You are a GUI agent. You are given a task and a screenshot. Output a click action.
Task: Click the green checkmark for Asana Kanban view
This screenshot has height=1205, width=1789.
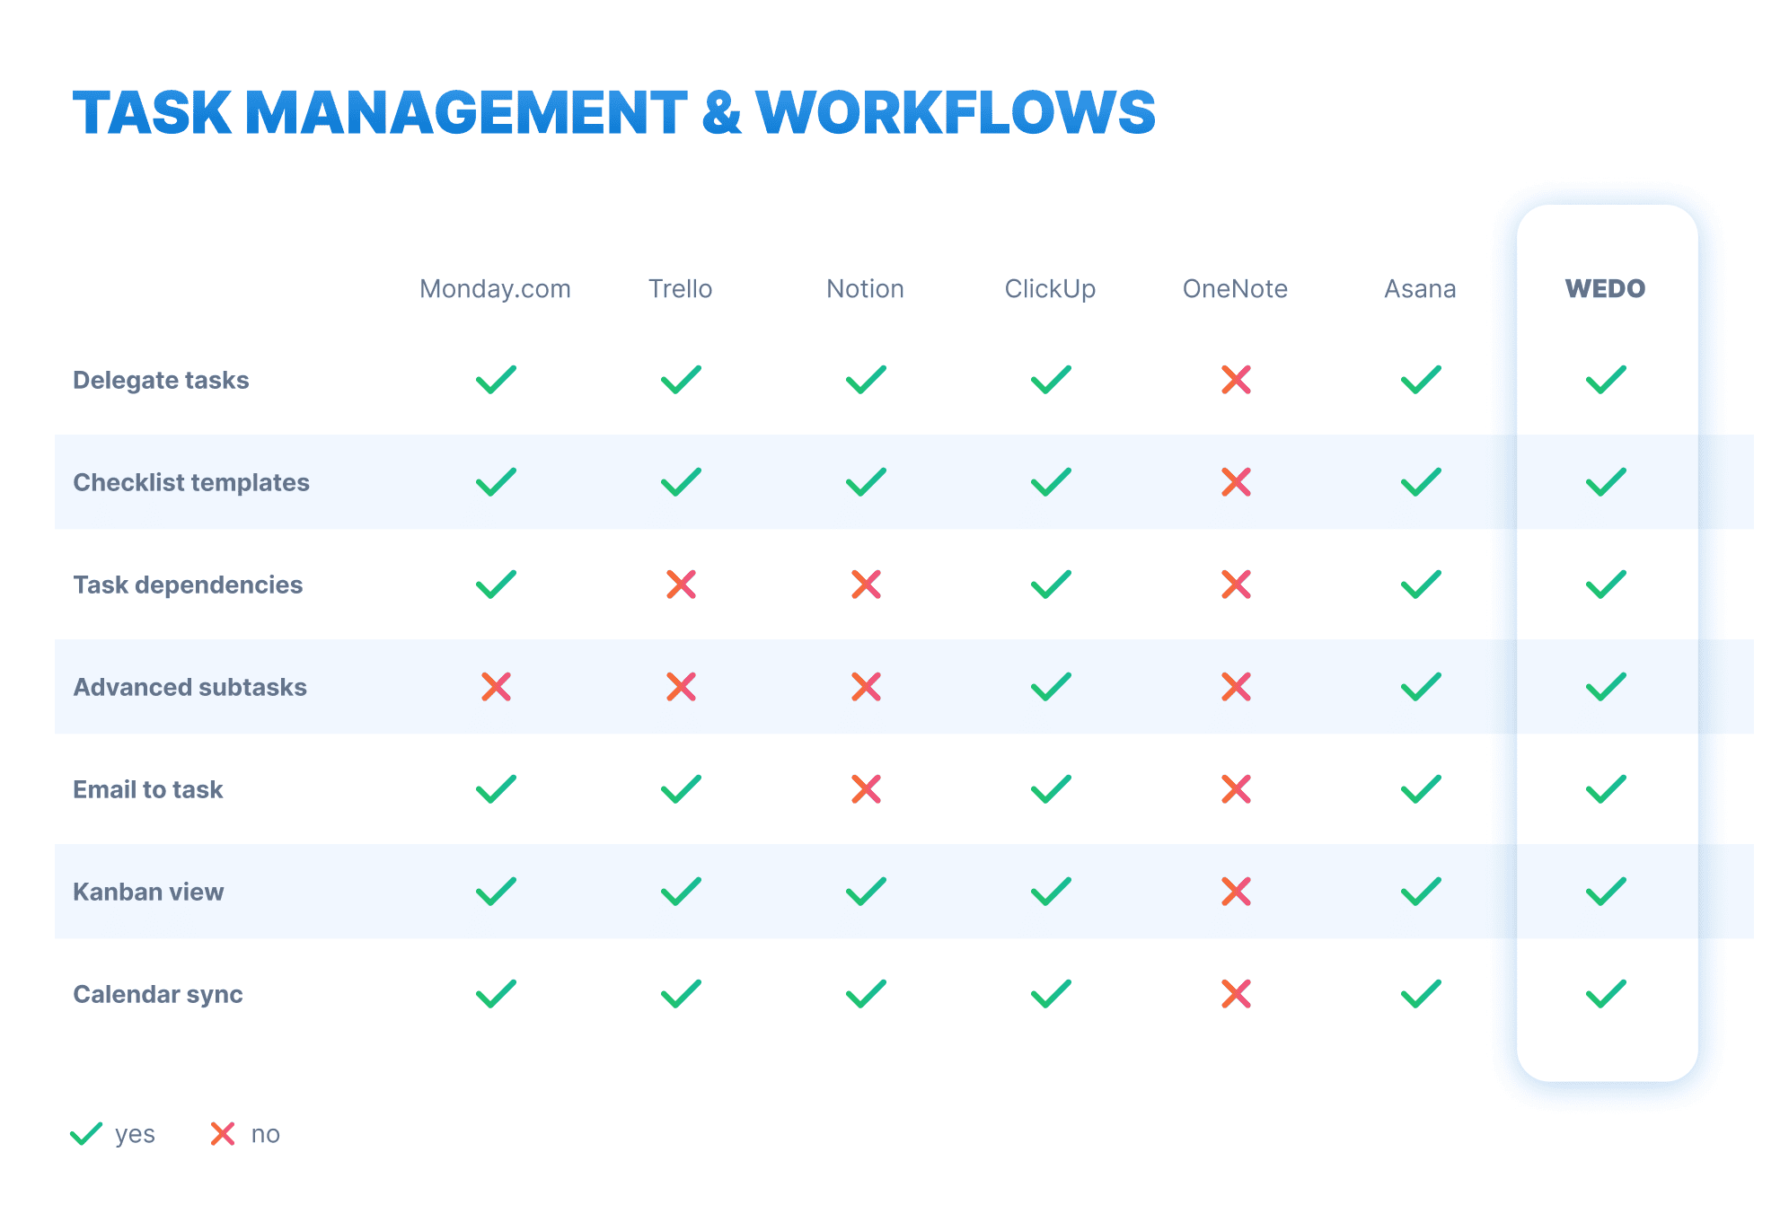point(1419,893)
